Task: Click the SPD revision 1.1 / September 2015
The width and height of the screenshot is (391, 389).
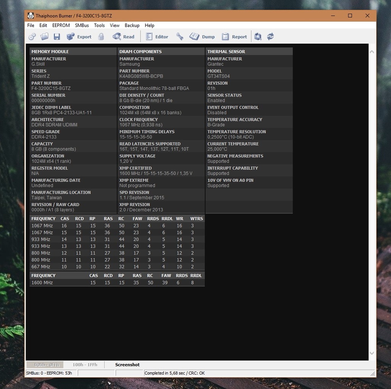Action: (x=142, y=198)
